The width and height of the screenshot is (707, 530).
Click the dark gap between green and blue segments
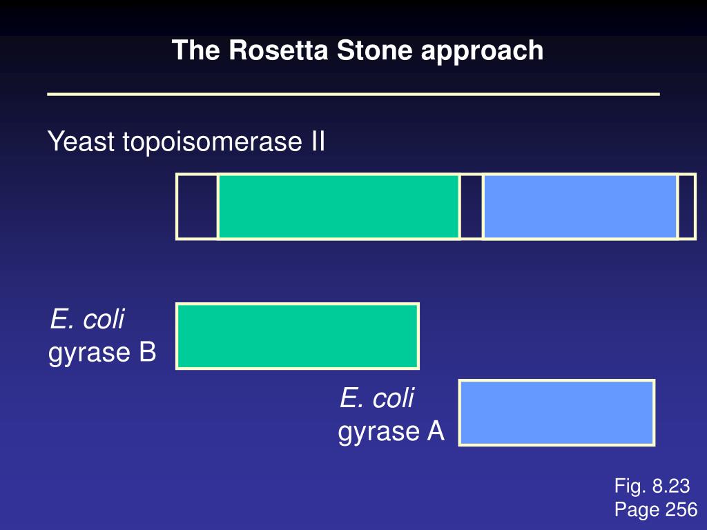tap(471, 206)
